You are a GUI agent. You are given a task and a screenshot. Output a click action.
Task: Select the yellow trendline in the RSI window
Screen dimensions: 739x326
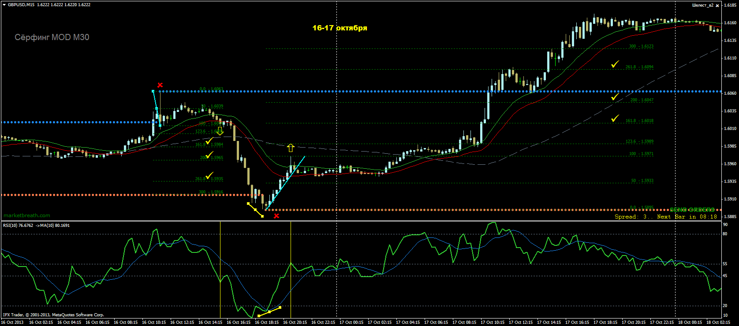click(269, 312)
